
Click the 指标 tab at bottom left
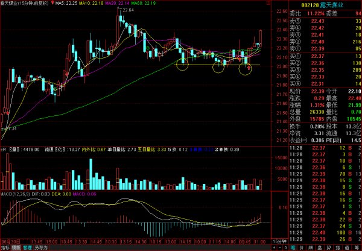[x=5, y=247]
